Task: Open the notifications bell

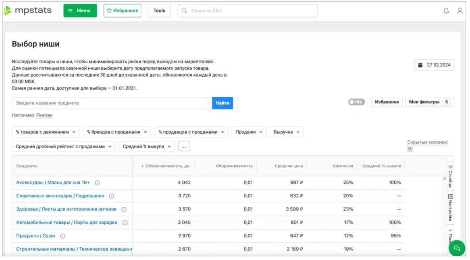Action: [x=446, y=11]
